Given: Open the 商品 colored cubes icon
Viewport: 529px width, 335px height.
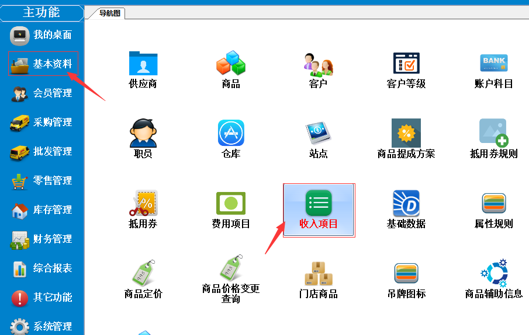Looking at the screenshot, I should pyautogui.click(x=231, y=63).
